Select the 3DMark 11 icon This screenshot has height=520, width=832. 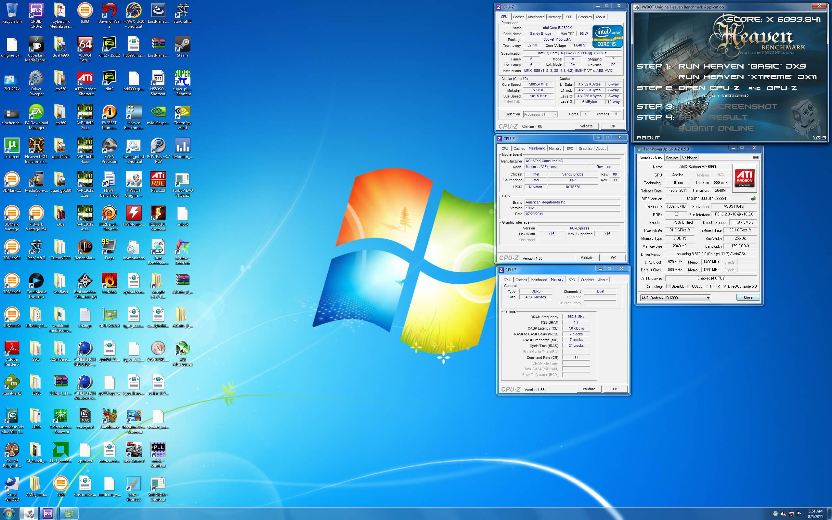tap(12, 182)
